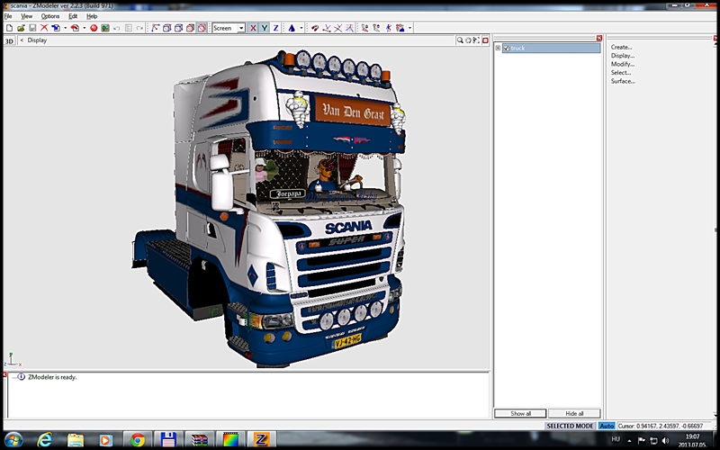Click the Auto indicator in status bar

tap(607, 426)
